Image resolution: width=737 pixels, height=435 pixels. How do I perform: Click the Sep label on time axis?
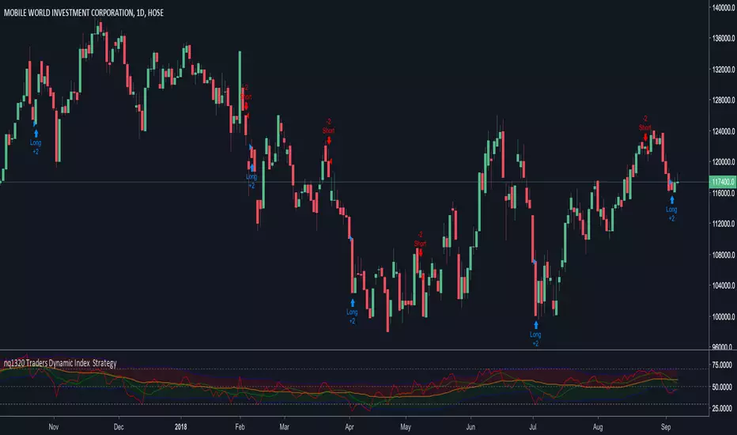tap(666, 427)
